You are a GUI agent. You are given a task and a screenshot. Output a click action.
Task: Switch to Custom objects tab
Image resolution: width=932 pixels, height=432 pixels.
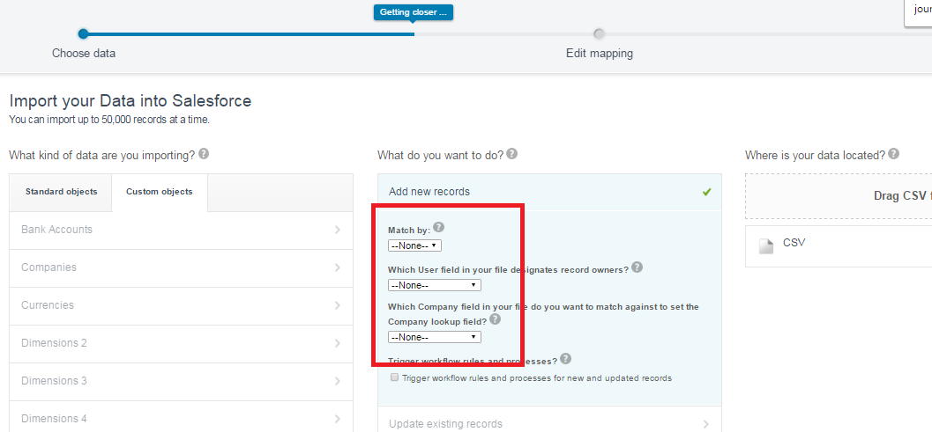(160, 193)
